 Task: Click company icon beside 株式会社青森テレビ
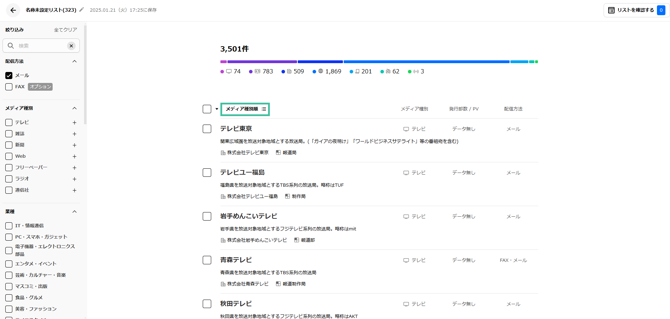coord(223,284)
